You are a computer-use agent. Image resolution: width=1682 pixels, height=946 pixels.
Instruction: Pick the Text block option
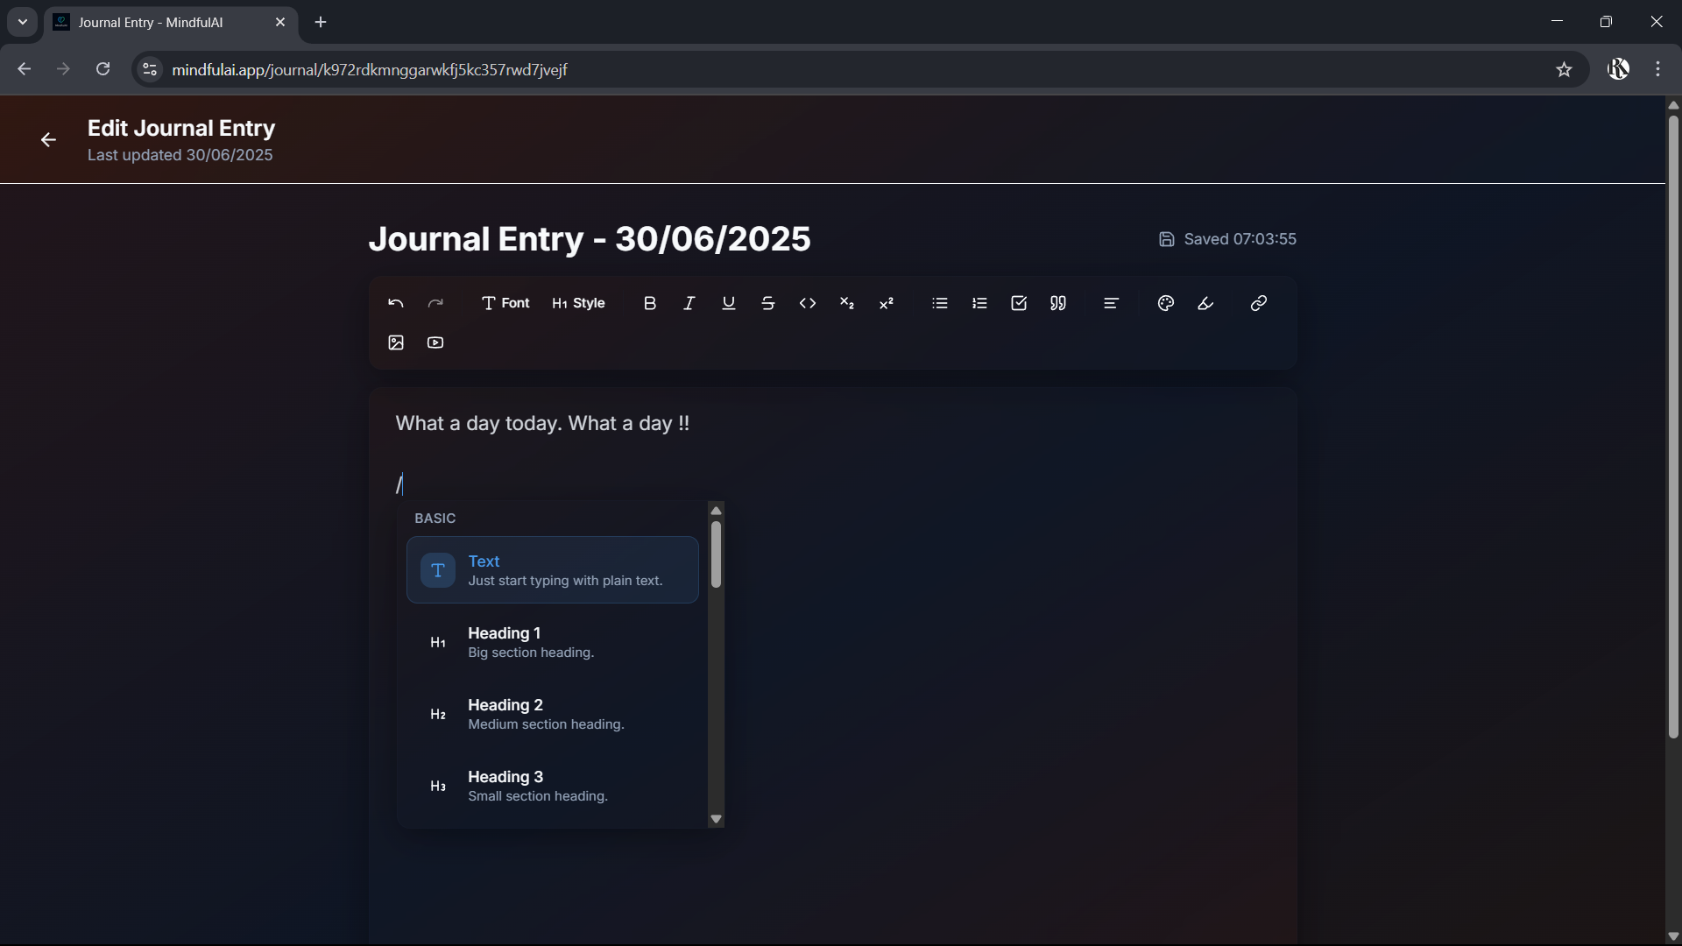552,570
